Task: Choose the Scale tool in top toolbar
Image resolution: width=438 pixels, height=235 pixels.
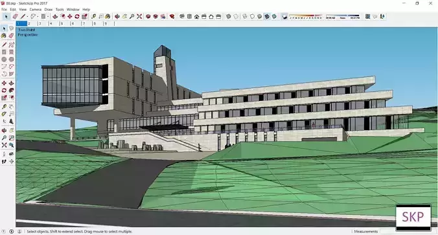Action: pos(84,16)
